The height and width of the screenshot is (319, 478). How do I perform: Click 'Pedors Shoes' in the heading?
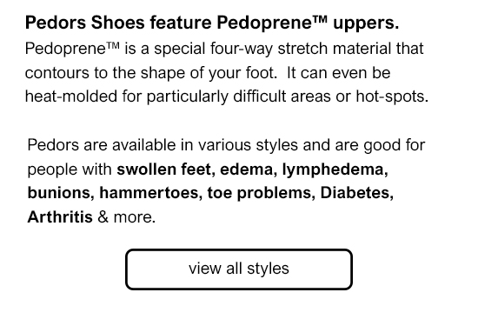click(85, 23)
